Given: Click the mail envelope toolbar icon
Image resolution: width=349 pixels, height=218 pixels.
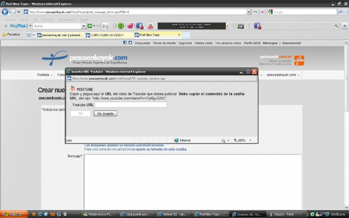Looking at the screenshot, I should [x=241, y=26].
